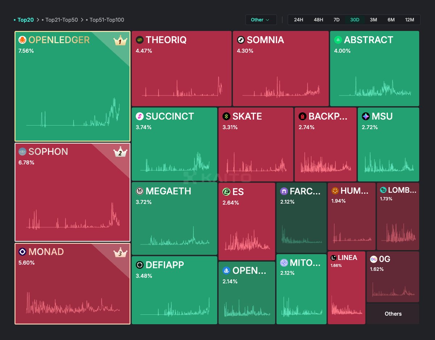
Task: Click the OpenLedger 7.56% value
Action: [x=26, y=51]
